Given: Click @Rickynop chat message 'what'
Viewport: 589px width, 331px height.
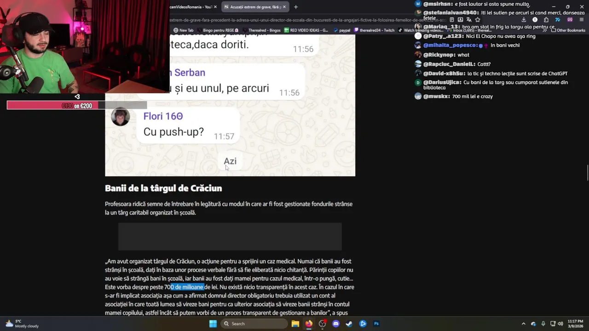Looking at the screenshot, I should [x=463, y=55].
